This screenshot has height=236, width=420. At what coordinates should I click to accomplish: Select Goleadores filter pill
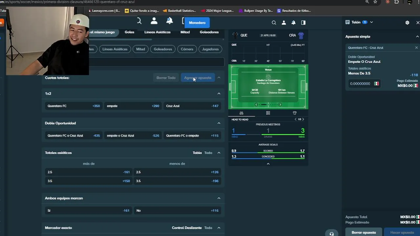pos(163,49)
